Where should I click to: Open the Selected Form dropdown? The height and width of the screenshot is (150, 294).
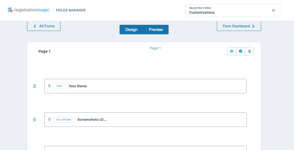coord(233,10)
